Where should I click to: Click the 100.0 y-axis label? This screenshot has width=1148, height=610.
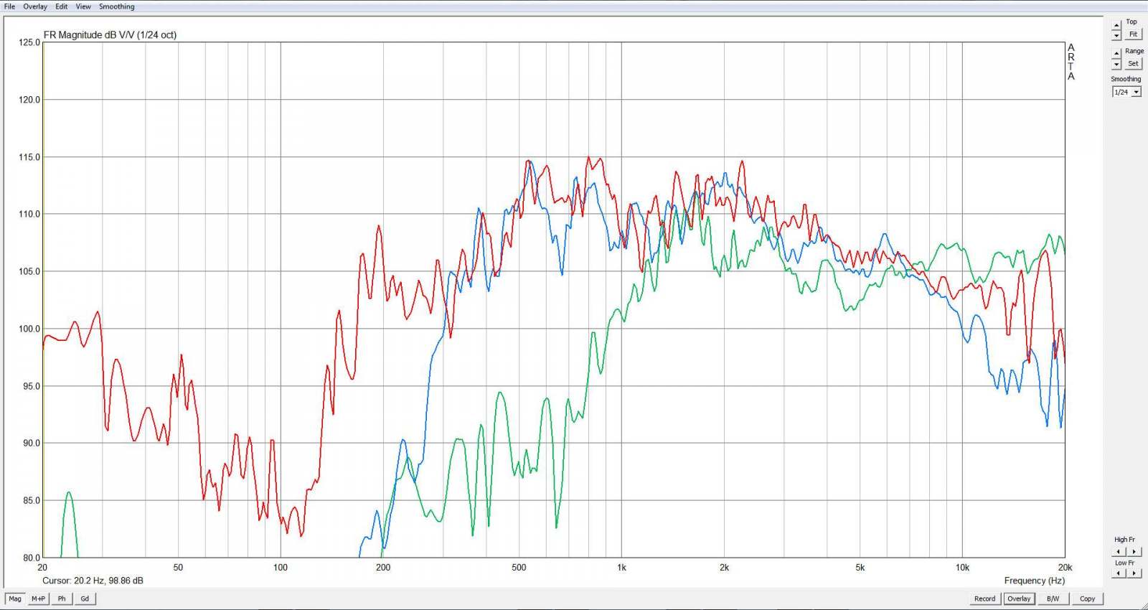(29, 329)
